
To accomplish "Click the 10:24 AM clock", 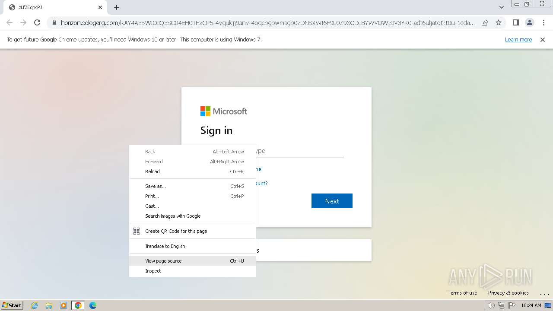I will tap(531, 305).
